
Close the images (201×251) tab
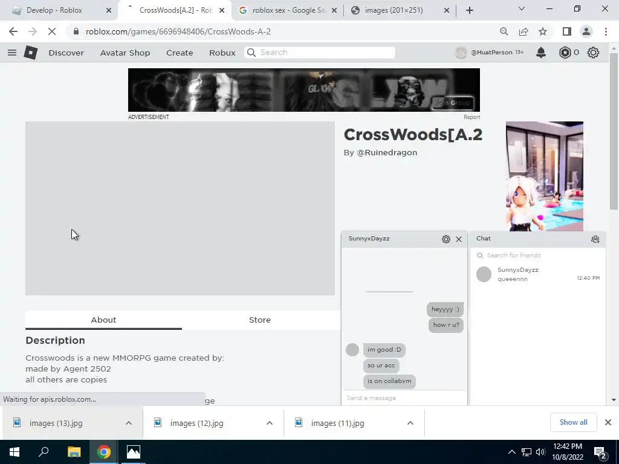point(447,11)
